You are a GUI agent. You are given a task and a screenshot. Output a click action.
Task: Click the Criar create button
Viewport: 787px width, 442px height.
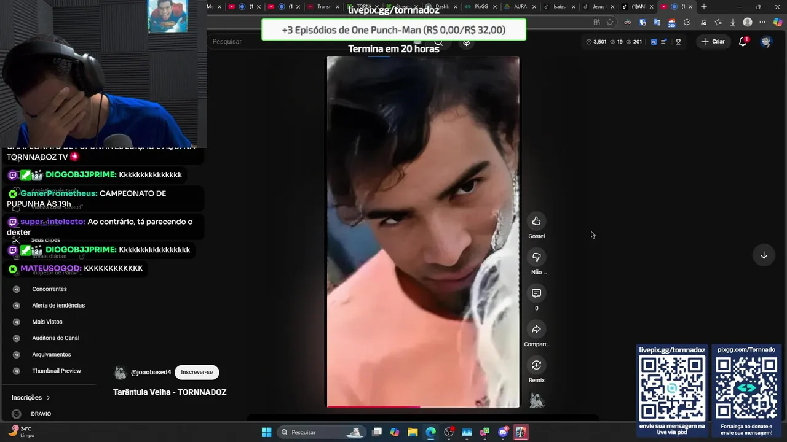[713, 41]
